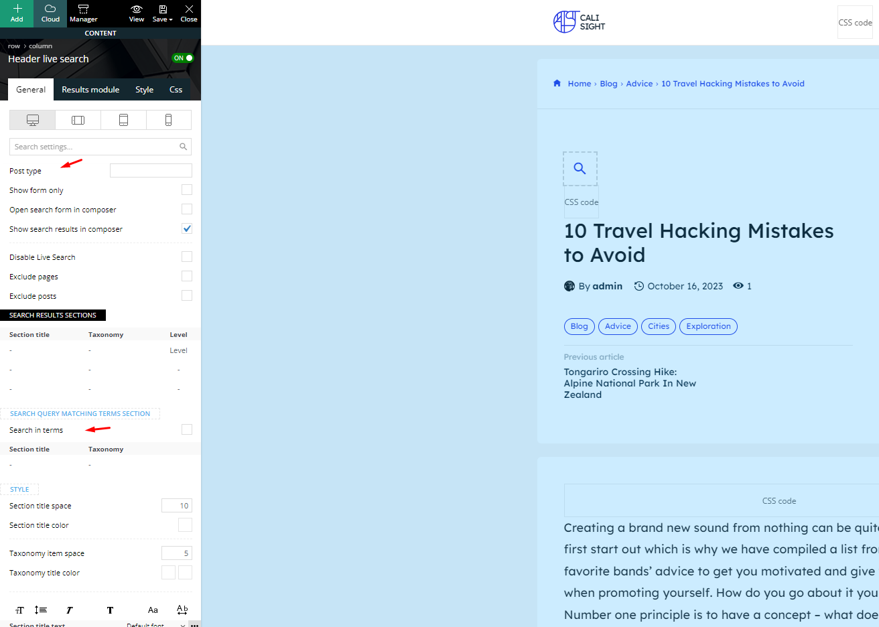The width and height of the screenshot is (879, 627).
Task: Click the header live search magnifier icon
Action: coord(580,168)
